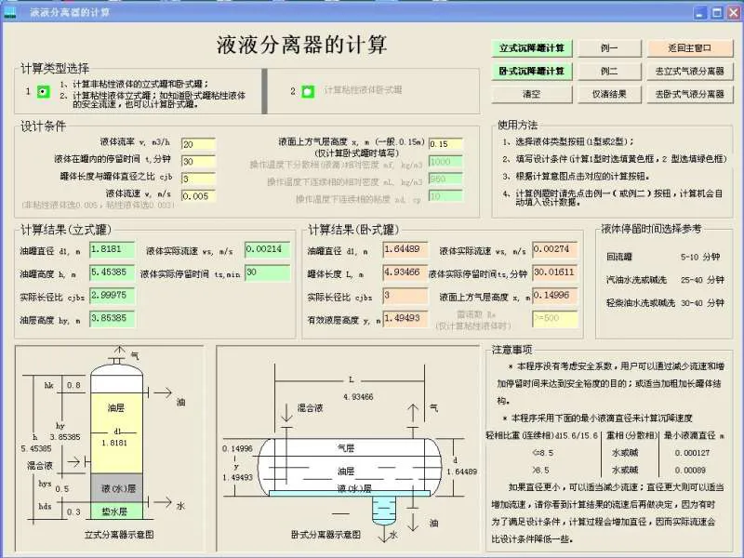Click the liquid flow rate field showing 20
The height and width of the screenshot is (558, 744).
click(x=198, y=144)
